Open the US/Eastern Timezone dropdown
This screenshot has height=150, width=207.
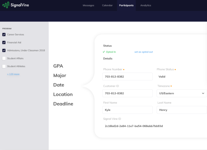coord(181,93)
